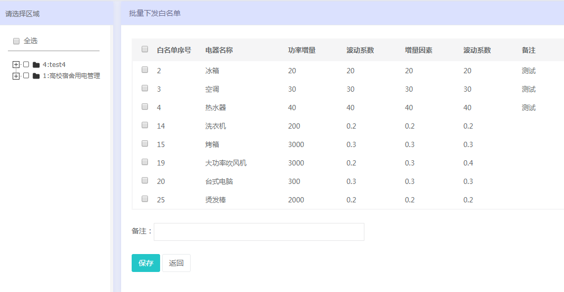Tick the 烫发棒 row checkbox
This screenshot has width=564, height=292.
[145, 199]
